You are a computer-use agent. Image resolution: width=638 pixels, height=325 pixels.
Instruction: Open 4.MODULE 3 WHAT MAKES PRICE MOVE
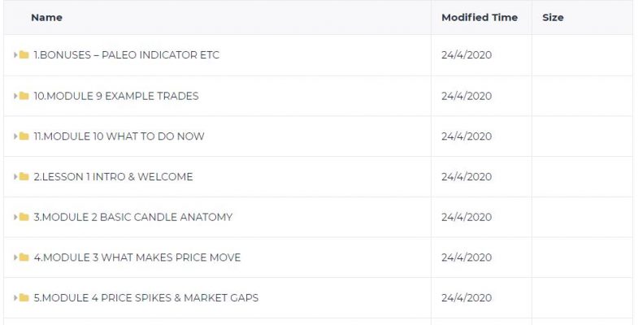pos(137,258)
